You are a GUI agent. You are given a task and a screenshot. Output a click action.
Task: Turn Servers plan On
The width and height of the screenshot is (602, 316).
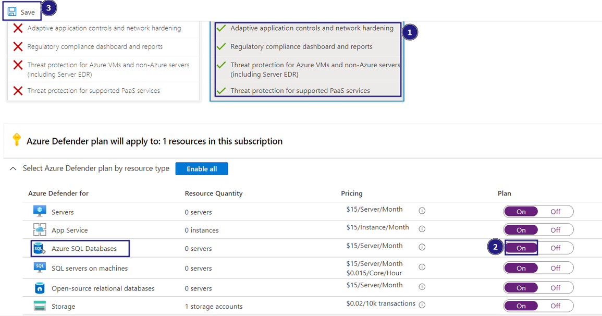point(521,212)
